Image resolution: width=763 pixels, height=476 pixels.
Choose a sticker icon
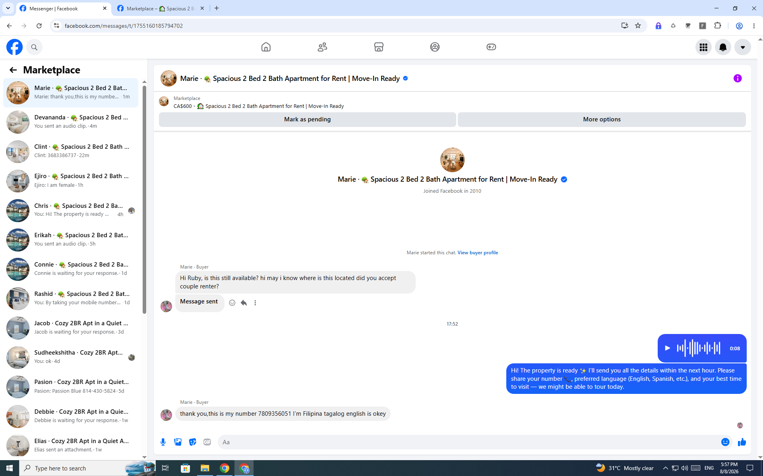click(x=192, y=442)
